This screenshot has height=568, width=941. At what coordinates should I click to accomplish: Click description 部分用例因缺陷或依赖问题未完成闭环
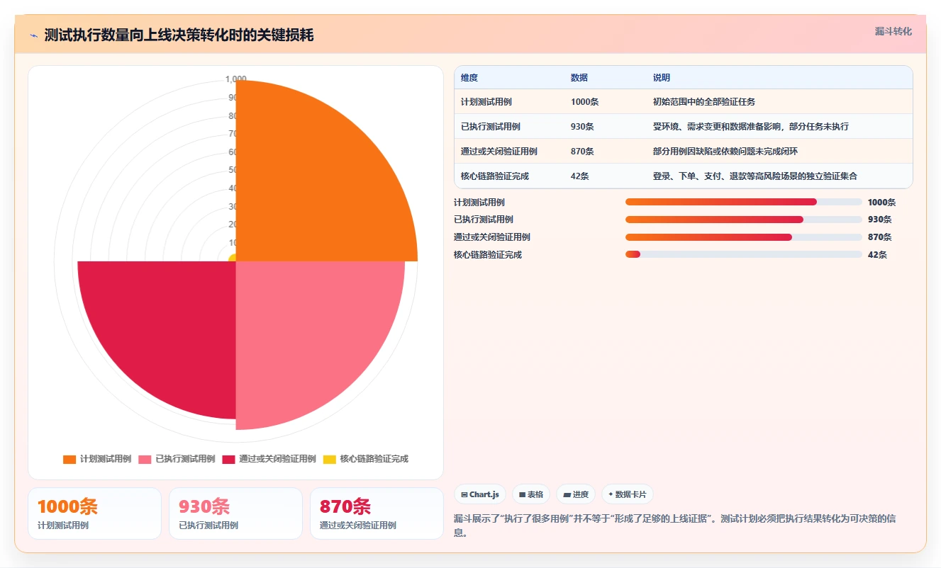pyautogui.click(x=725, y=152)
